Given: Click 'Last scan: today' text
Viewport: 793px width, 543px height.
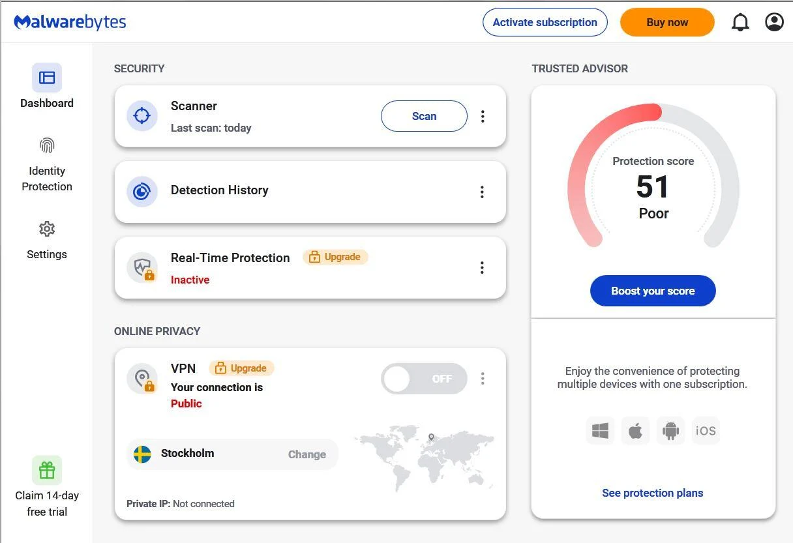Looking at the screenshot, I should (211, 128).
